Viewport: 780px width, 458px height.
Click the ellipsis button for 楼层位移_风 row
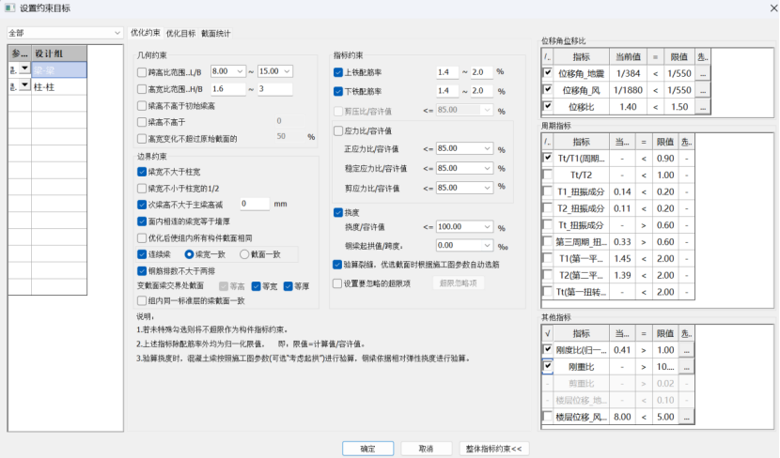pos(685,417)
